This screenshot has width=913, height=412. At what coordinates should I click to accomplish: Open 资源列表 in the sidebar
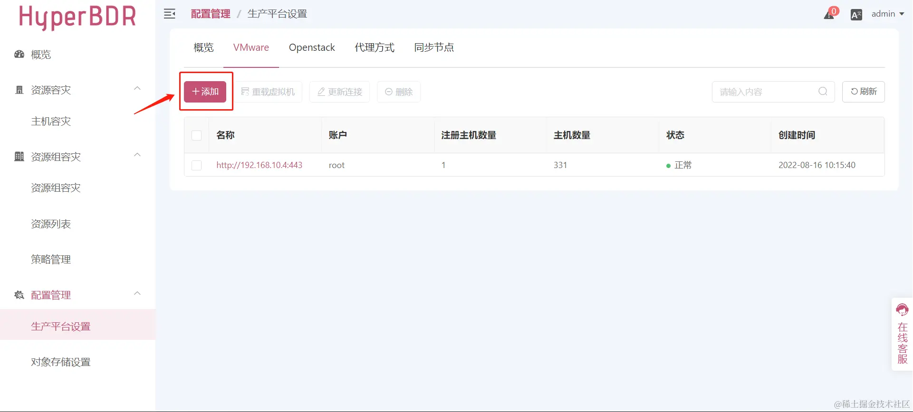coord(51,224)
